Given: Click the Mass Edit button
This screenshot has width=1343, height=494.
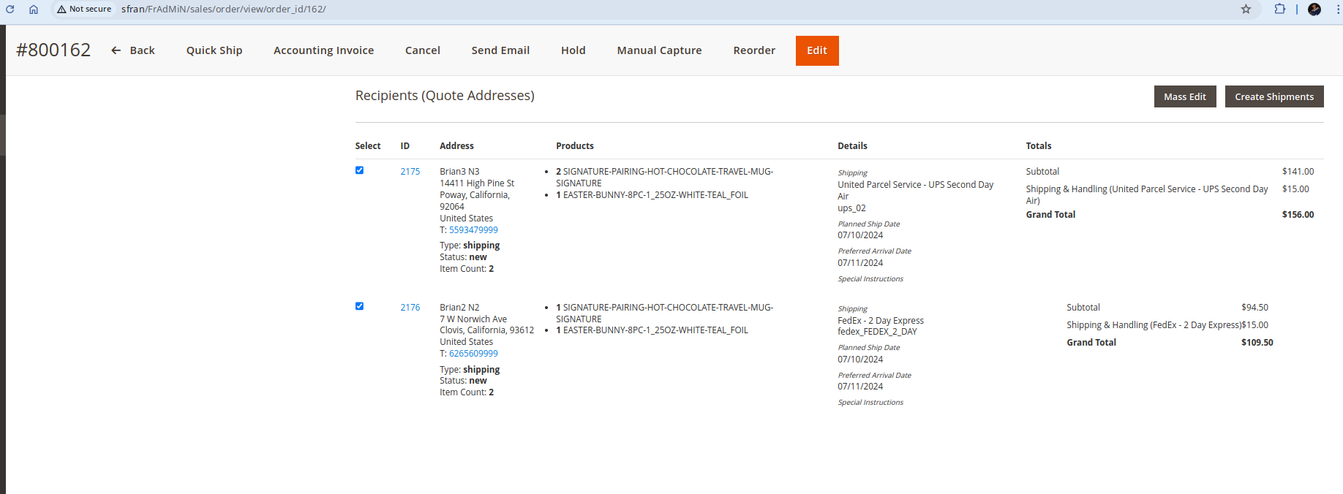Looking at the screenshot, I should [x=1184, y=96].
